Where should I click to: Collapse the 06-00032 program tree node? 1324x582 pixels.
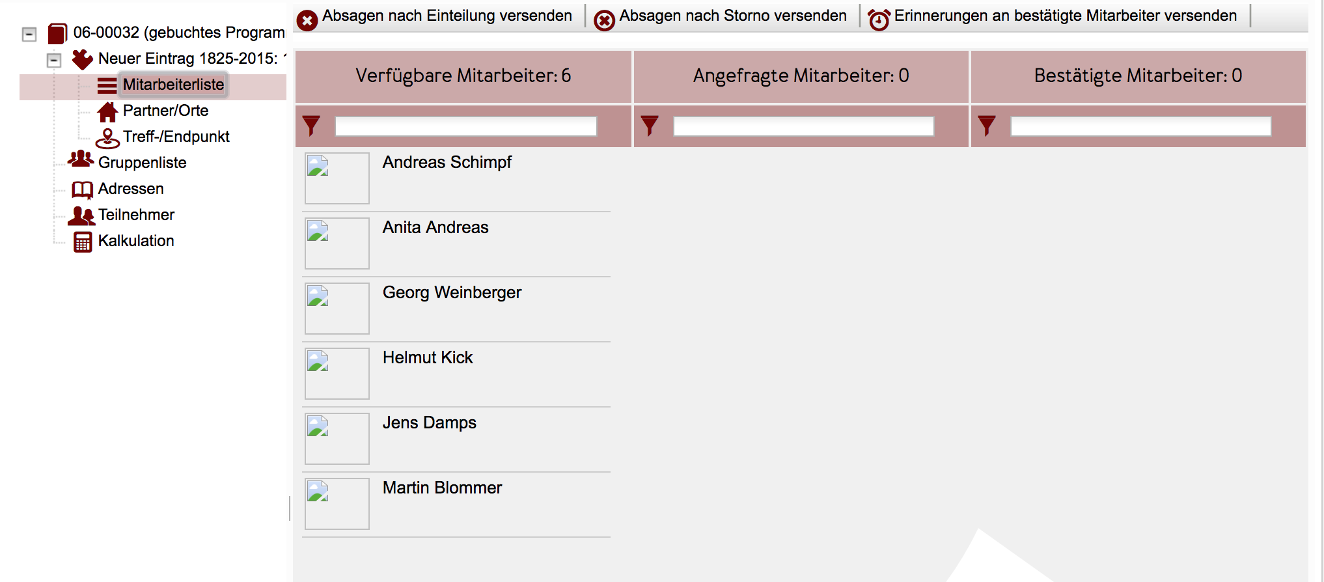(x=29, y=34)
